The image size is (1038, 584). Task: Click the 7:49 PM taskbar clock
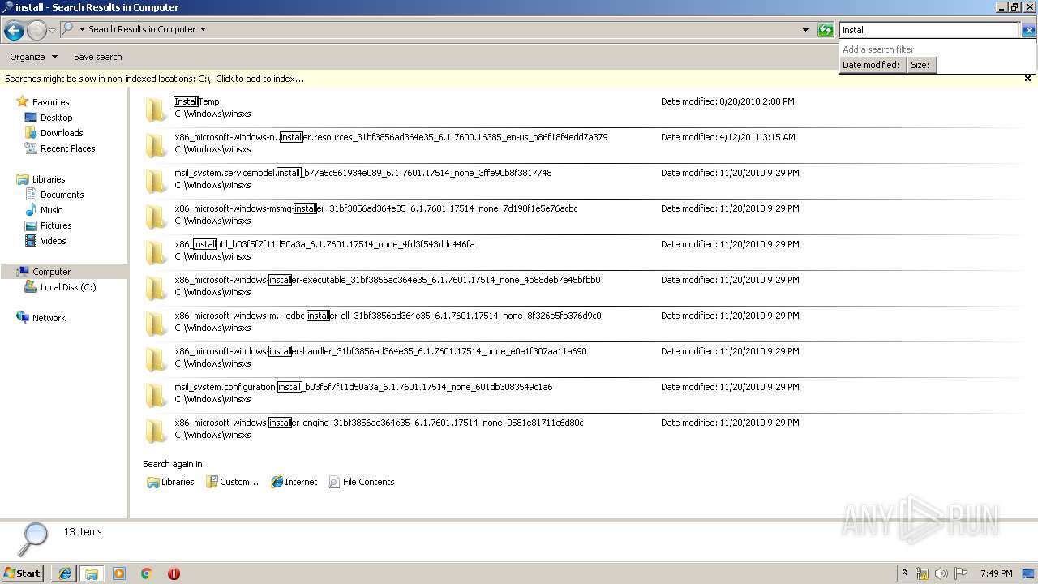pyautogui.click(x=997, y=573)
